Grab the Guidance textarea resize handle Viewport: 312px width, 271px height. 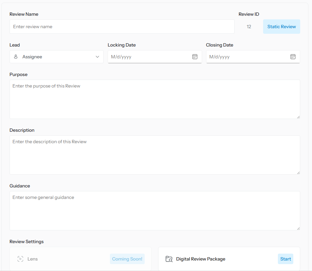point(298,228)
